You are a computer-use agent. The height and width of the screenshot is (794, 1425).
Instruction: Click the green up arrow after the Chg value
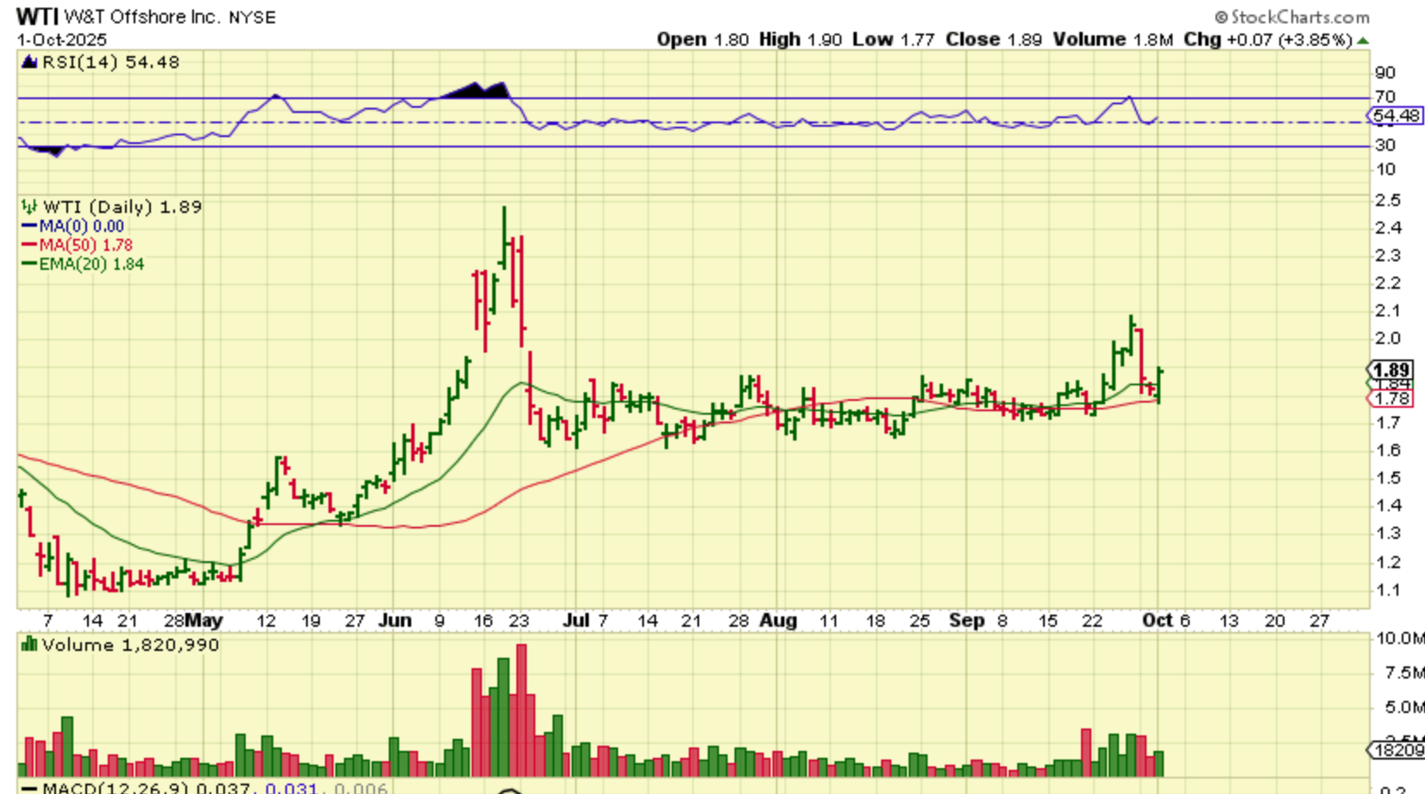click(1363, 41)
